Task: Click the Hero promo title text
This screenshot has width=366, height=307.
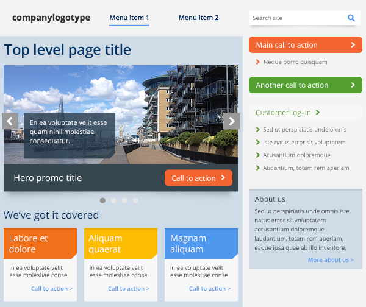Action: point(48,178)
